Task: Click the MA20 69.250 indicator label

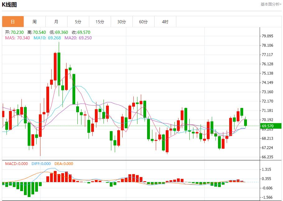Action: pyautogui.click(x=78, y=38)
